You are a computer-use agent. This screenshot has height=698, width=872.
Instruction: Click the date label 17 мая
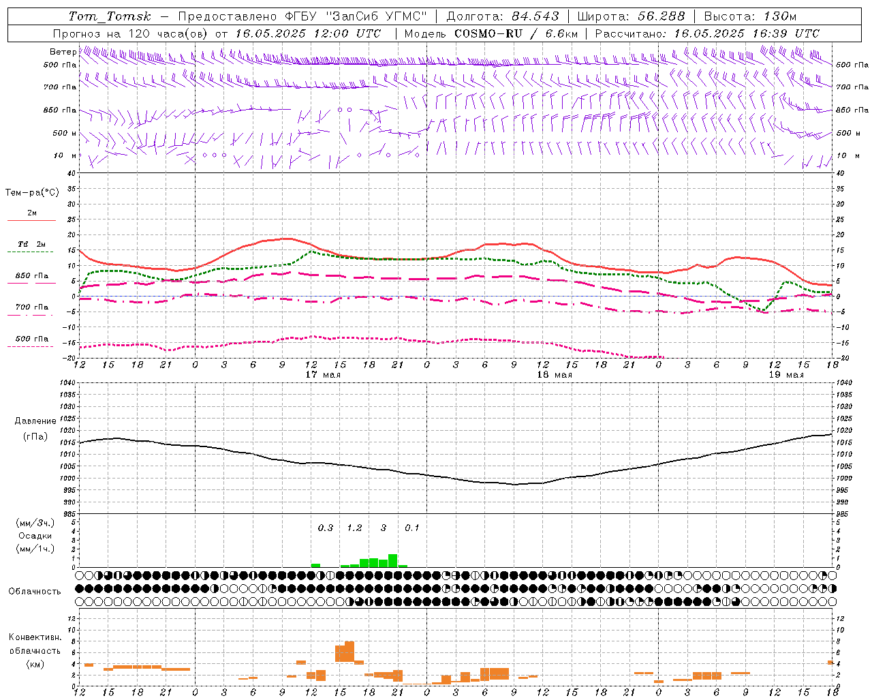tap(323, 375)
